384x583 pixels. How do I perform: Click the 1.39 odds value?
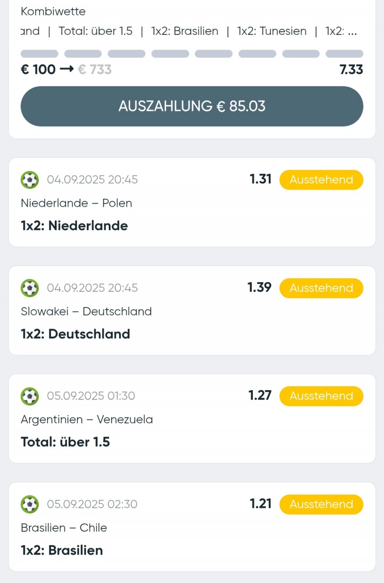pyautogui.click(x=259, y=287)
